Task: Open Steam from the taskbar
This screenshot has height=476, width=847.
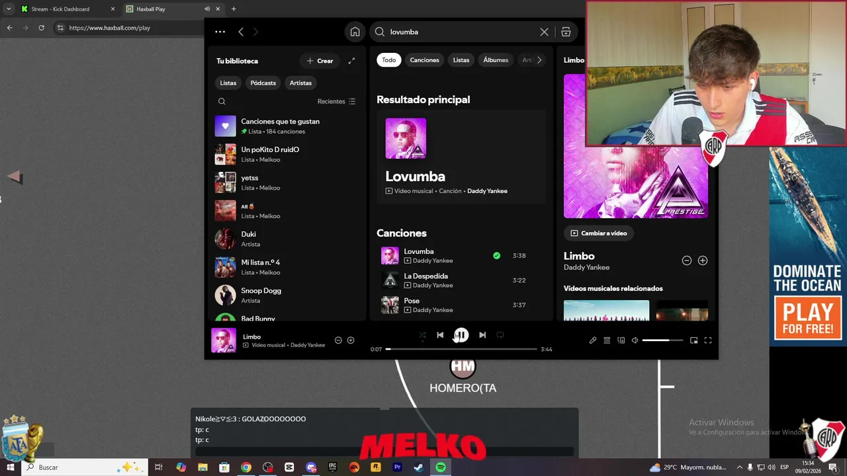Action: [x=419, y=467]
